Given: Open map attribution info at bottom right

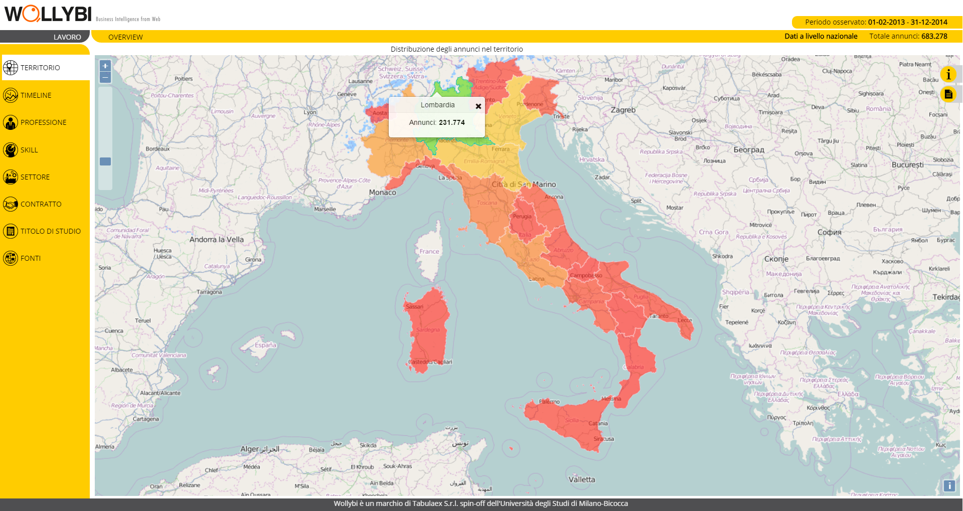Looking at the screenshot, I should (x=949, y=485).
